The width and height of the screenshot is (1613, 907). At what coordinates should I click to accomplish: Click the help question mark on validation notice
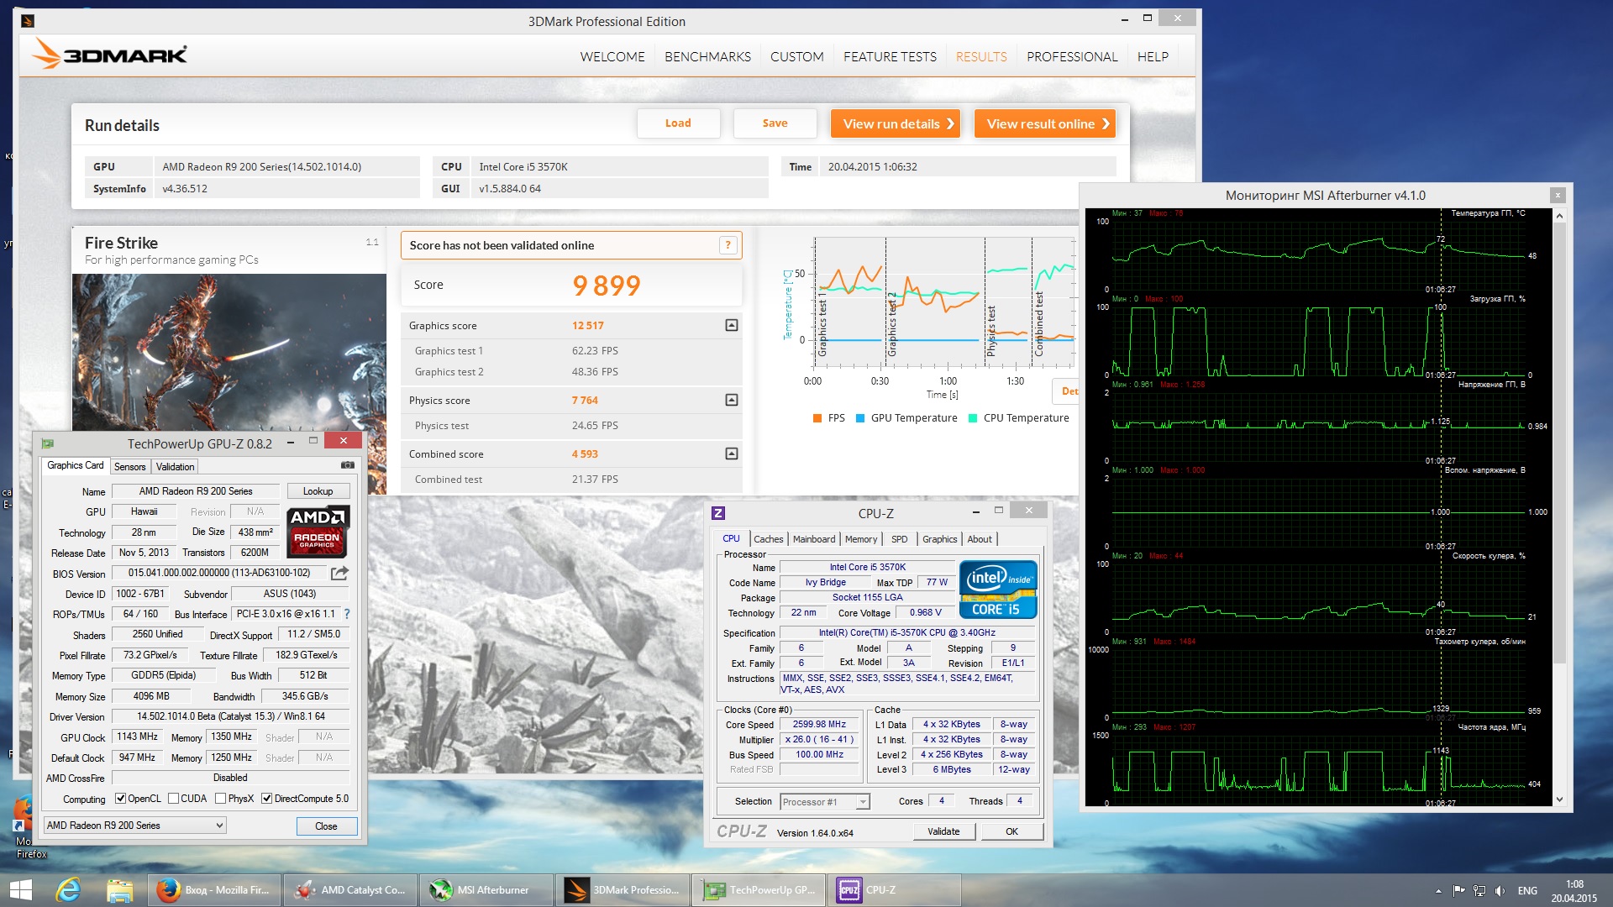728,245
